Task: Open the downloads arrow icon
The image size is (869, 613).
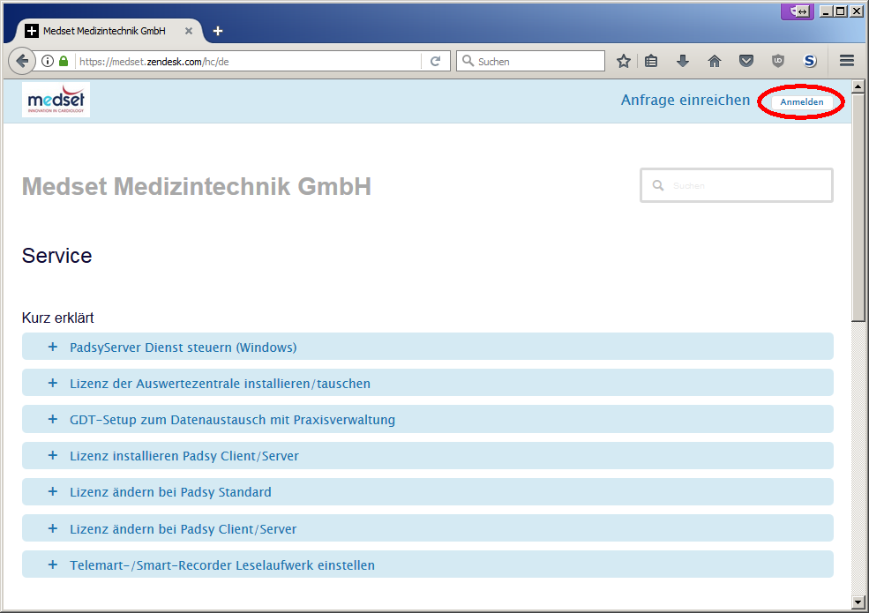Action: [682, 61]
